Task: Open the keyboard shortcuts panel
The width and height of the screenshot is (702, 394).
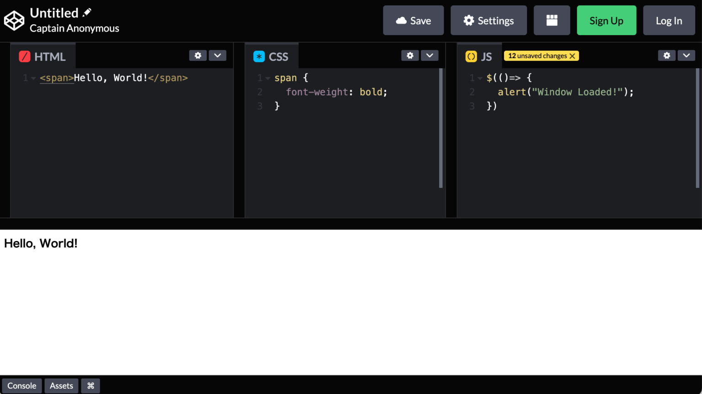Action: pos(90,386)
